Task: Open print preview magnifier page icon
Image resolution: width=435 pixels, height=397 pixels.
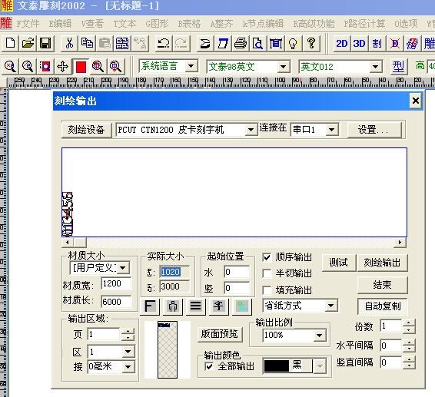Action: coord(257,43)
